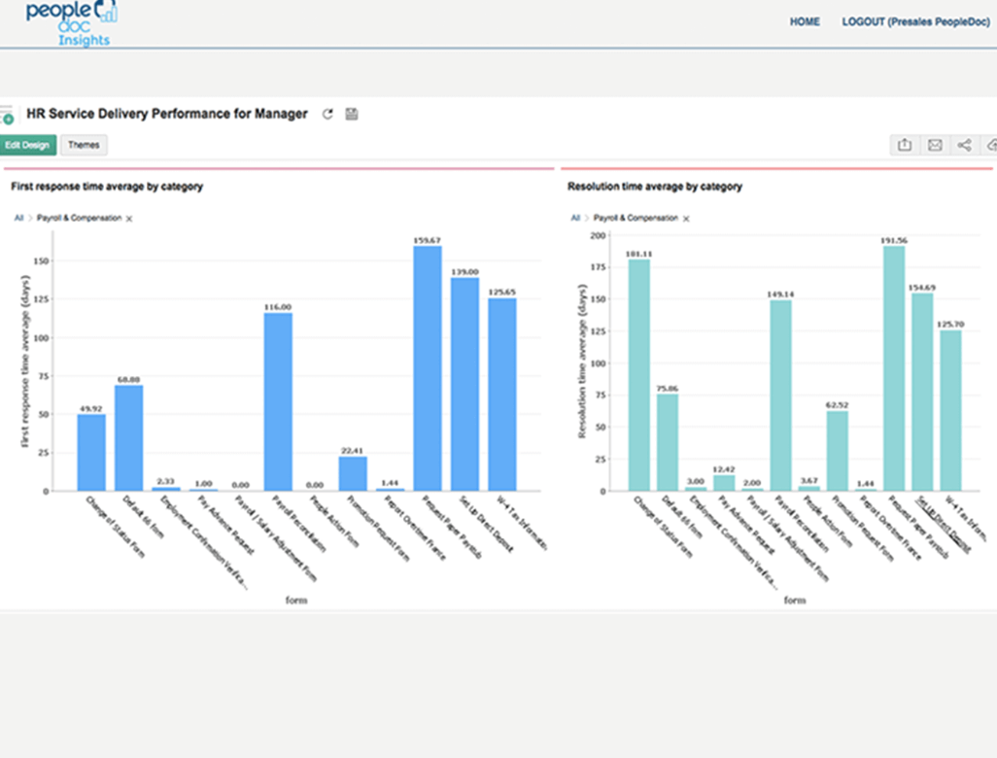Open the Themes button

(x=84, y=145)
